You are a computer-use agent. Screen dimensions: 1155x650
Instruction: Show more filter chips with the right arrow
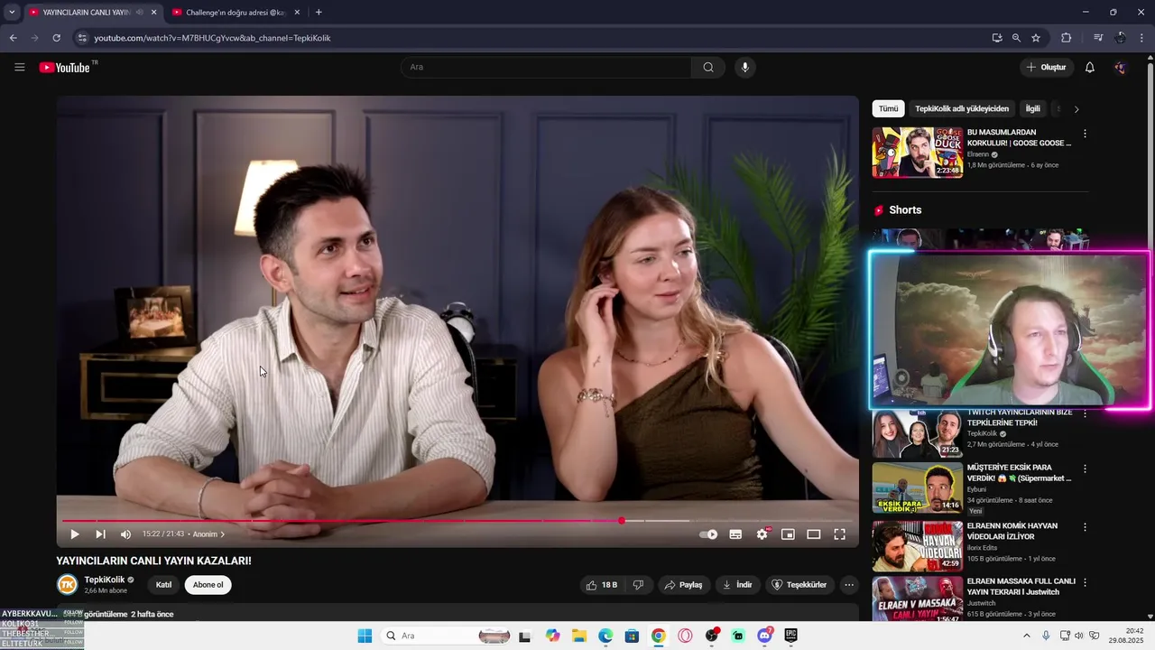(1076, 109)
